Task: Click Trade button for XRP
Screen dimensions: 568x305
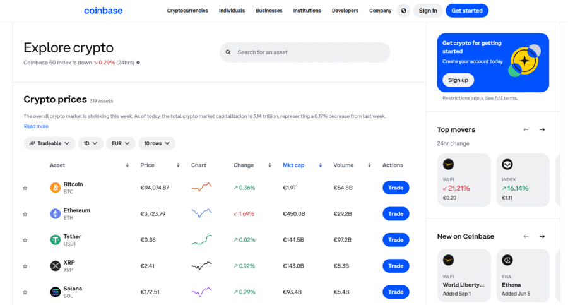Action: [x=396, y=266]
